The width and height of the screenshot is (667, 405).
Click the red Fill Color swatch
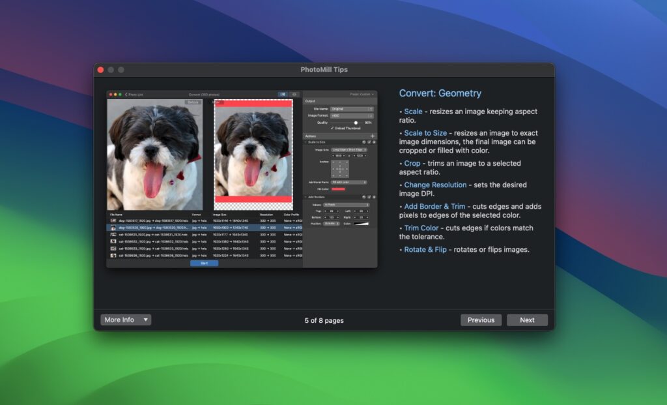pos(339,189)
